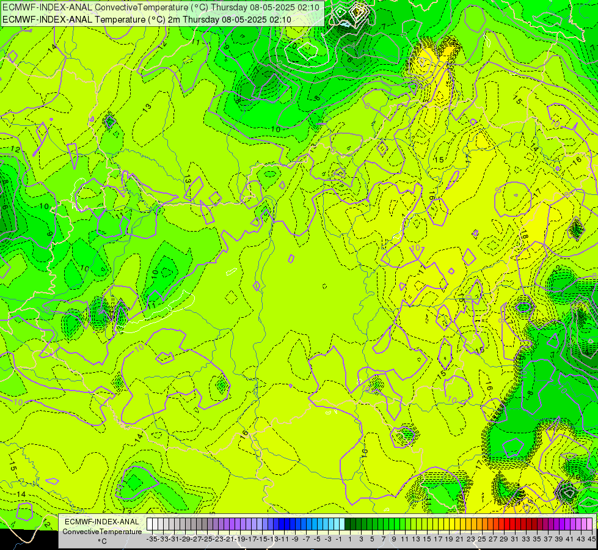Image resolution: width=598 pixels, height=550 pixels.
Task: Click the legend's ECMWF-INDEX-ANAL label
Action: [x=102, y=522]
